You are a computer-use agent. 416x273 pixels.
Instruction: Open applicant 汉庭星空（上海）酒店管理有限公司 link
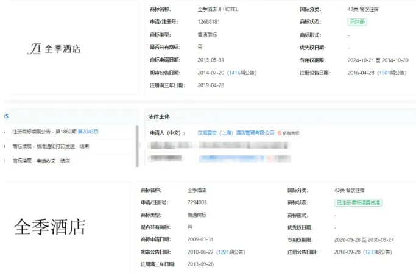pos(236,133)
